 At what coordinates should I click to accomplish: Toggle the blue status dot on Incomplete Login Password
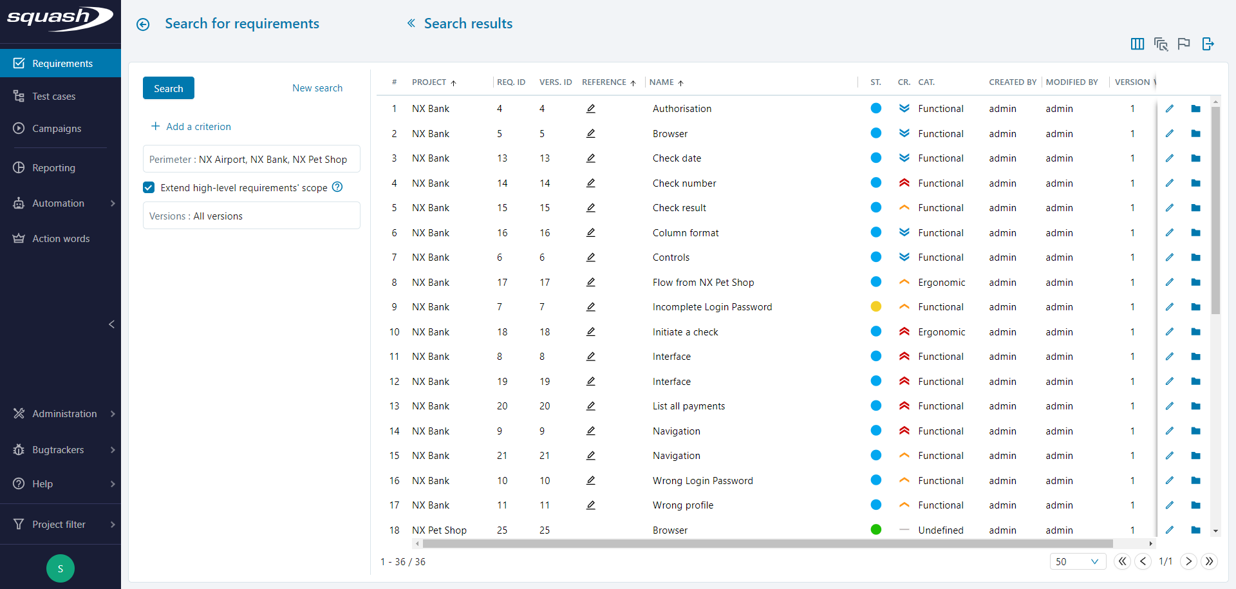(x=876, y=306)
